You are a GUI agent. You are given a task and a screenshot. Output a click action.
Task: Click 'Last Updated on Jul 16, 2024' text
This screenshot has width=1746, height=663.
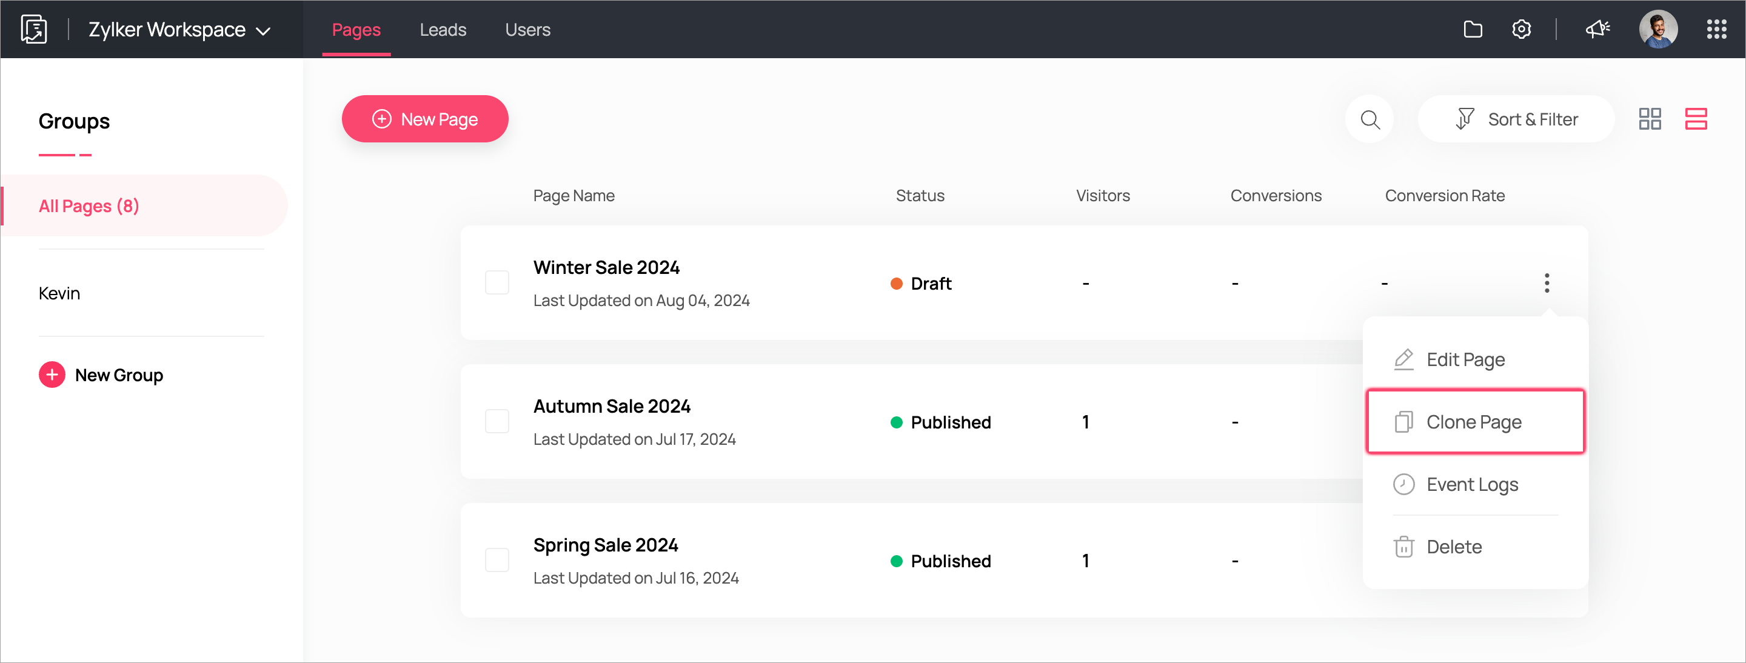click(636, 578)
